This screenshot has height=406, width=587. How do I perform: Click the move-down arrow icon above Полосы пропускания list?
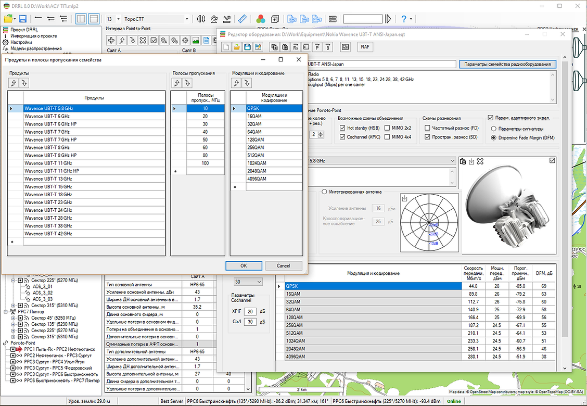187,83
